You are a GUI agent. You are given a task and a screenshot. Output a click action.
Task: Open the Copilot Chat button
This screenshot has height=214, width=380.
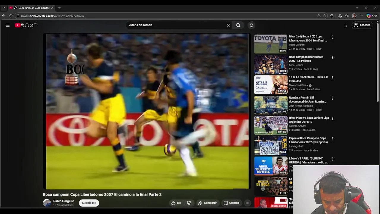[x=372, y=16]
